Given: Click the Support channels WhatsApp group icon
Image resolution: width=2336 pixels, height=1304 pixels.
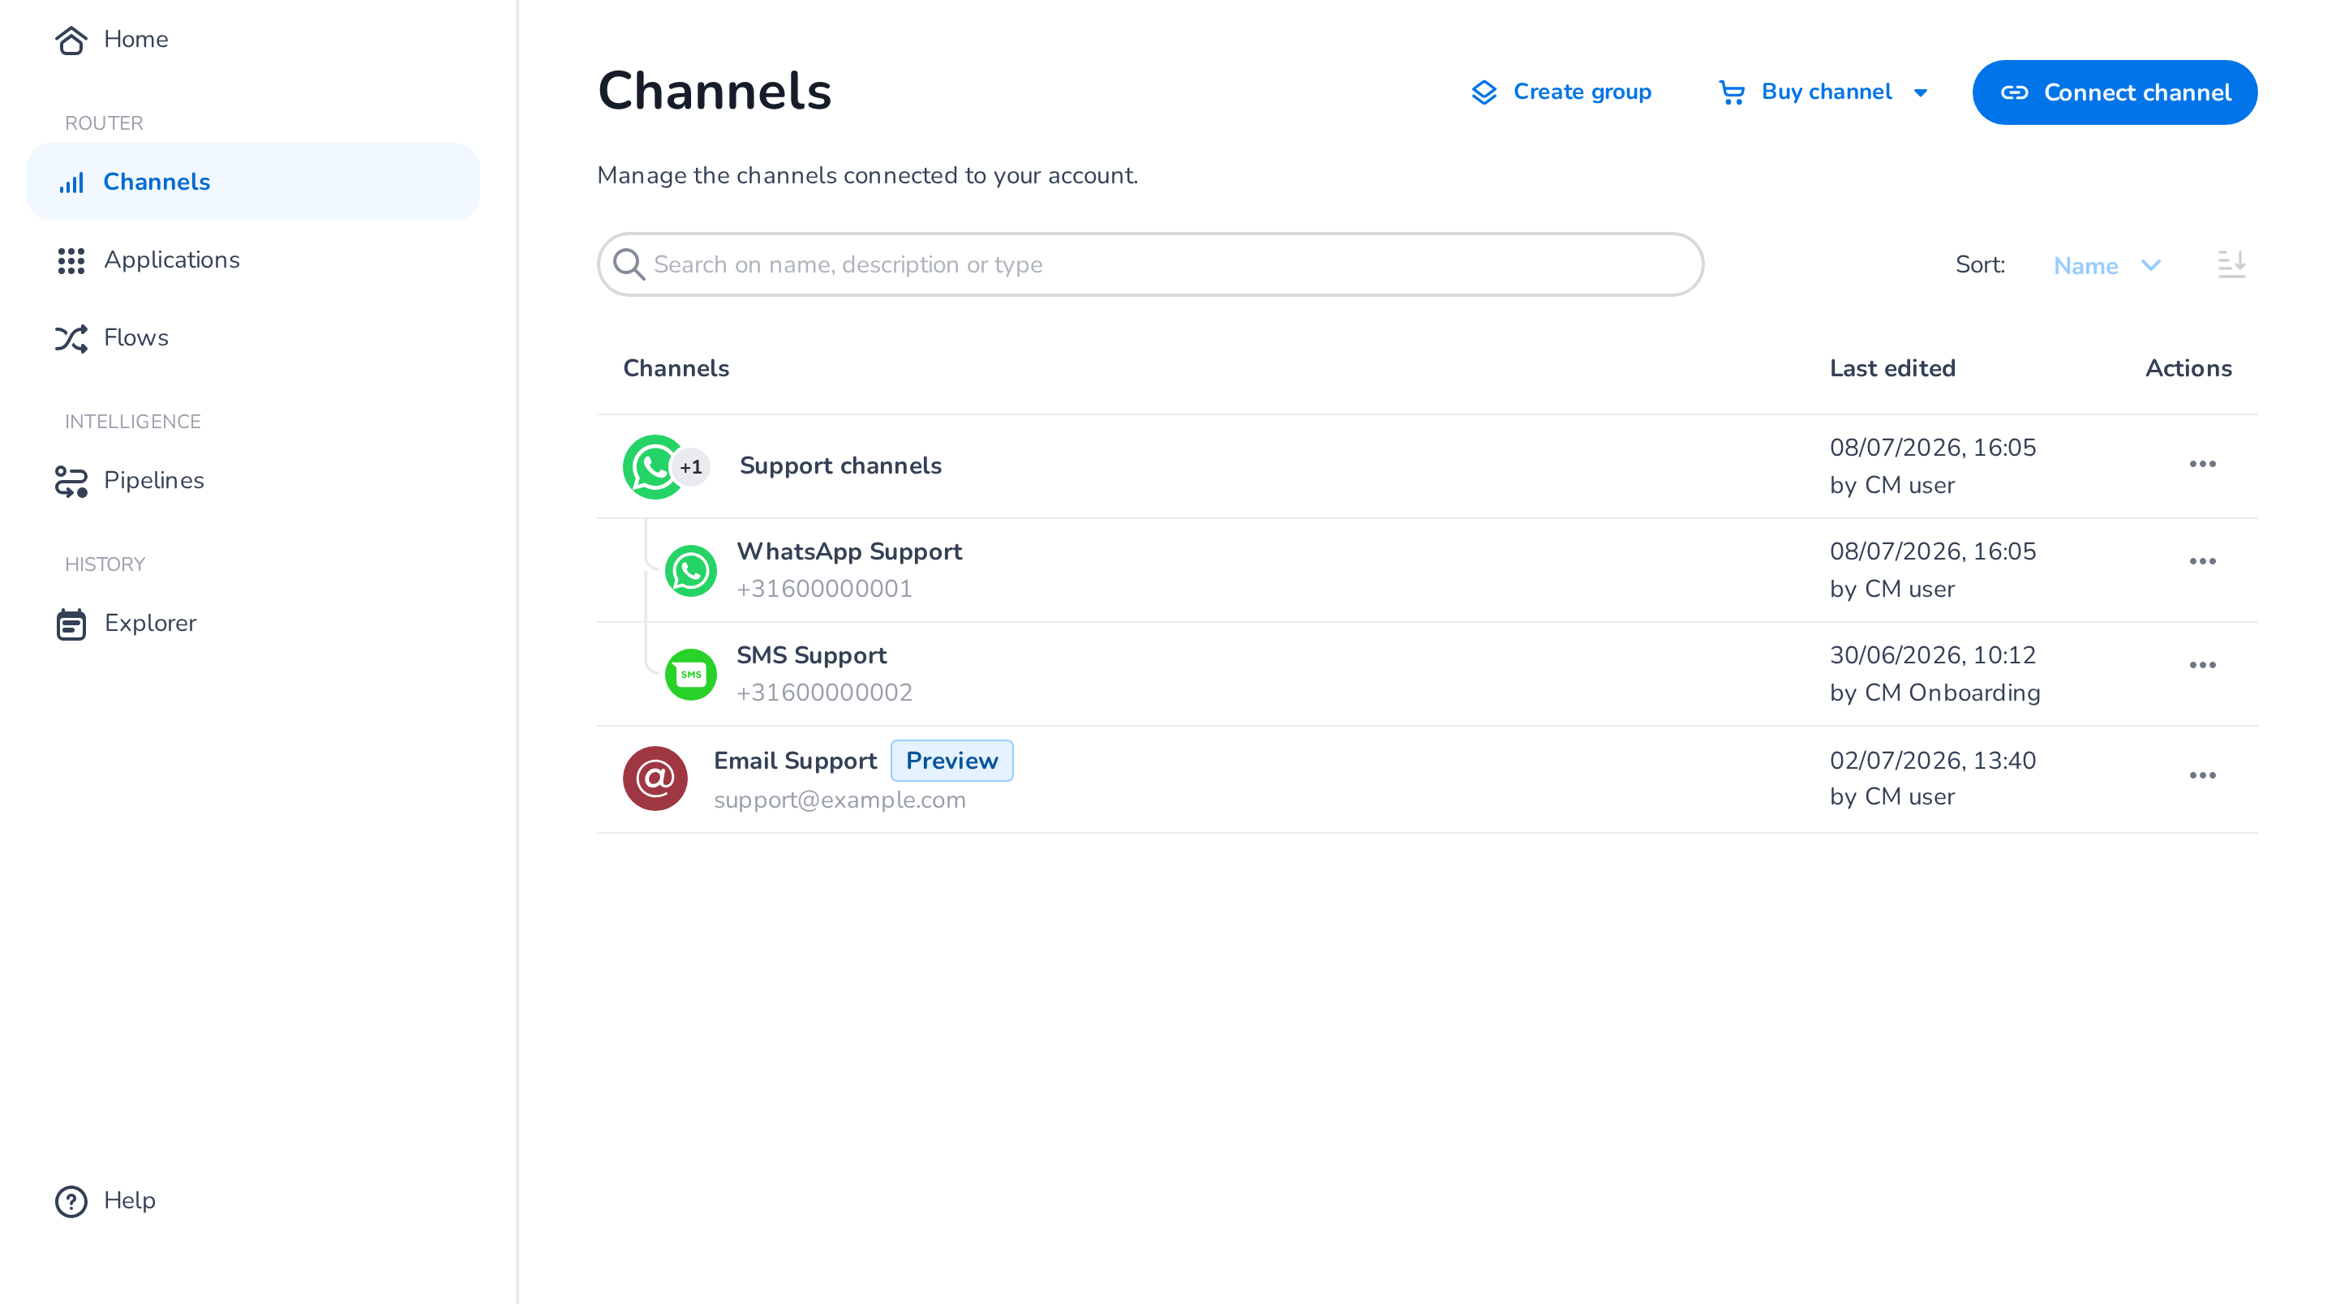Looking at the screenshot, I should point(653,467).
